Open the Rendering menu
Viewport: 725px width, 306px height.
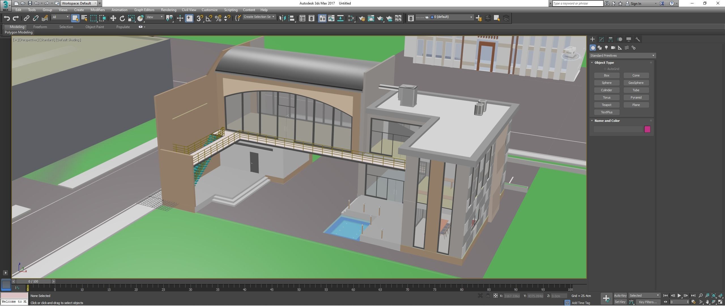[169, 10]
